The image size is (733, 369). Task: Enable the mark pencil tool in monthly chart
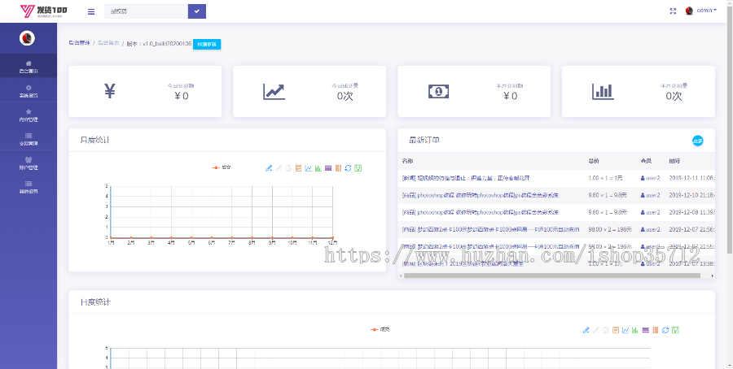coord(268,168)
